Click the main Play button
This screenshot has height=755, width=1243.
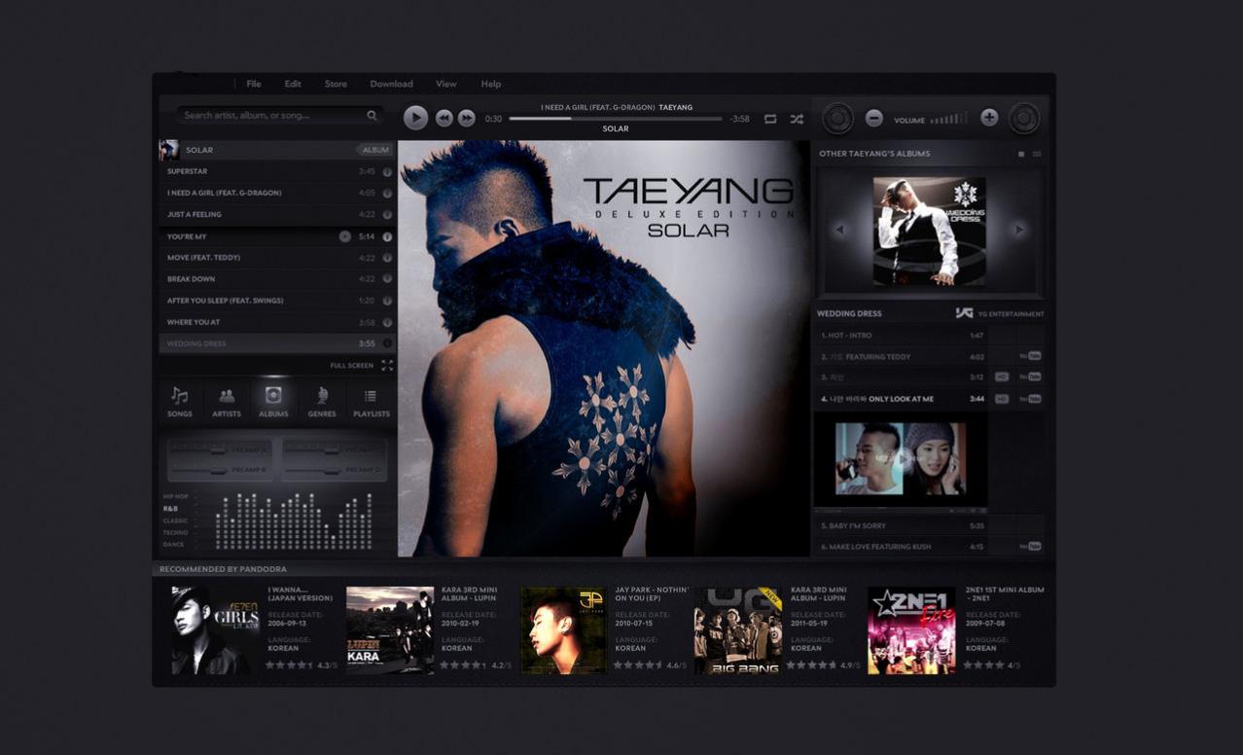[x=415, y=118]
